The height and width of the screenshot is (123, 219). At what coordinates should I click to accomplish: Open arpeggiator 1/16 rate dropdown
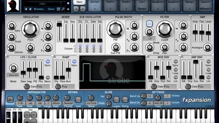pyautogui.click(x=20, y=103)
